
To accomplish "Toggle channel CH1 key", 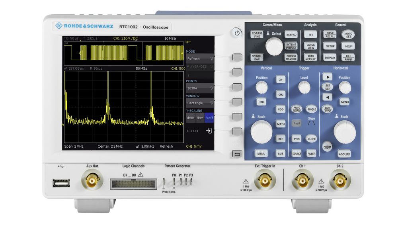I will [281, 80].
